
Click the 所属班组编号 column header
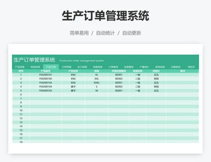pyautogui.click(x=119, y=71)
